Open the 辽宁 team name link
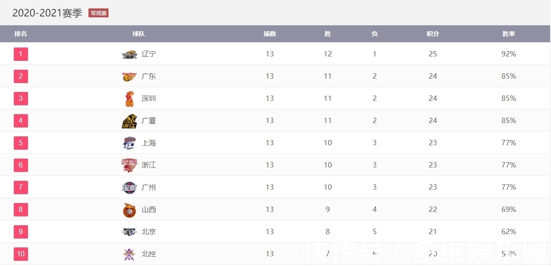The image size is (551, 267). click(x=149, y=54)
